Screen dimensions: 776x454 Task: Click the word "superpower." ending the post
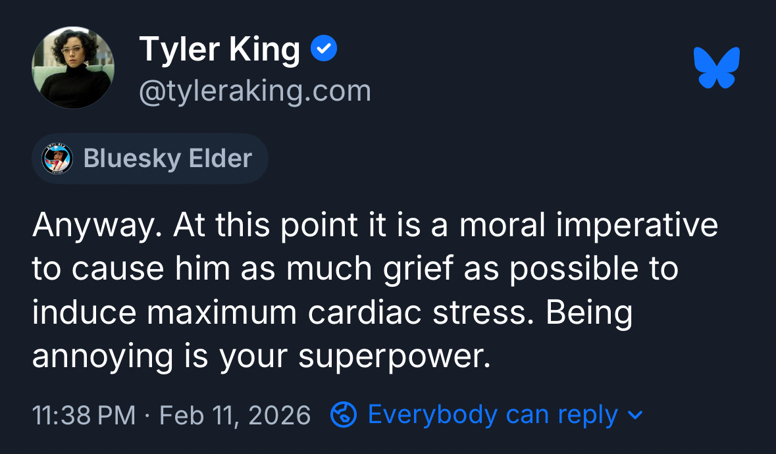click(x=394, y=357)
